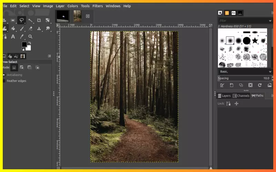Close the forest image tab
Screen dimensions: 276x172
(88, 16)
